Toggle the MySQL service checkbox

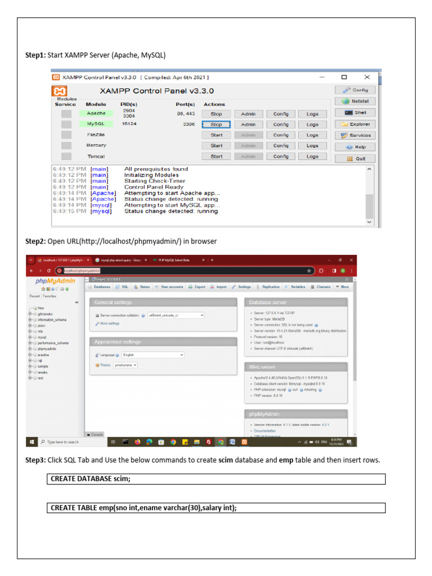point(66,124)
